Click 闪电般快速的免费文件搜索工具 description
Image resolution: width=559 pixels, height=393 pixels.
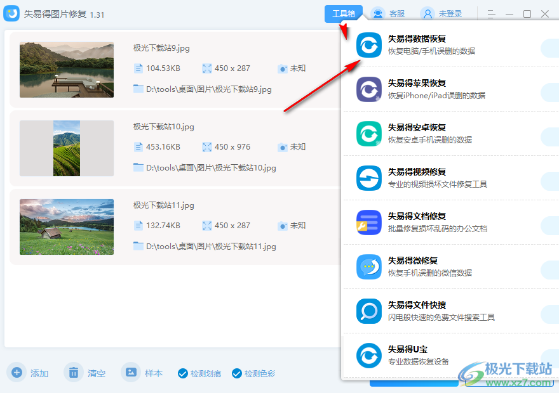click(x=441, y=317)
